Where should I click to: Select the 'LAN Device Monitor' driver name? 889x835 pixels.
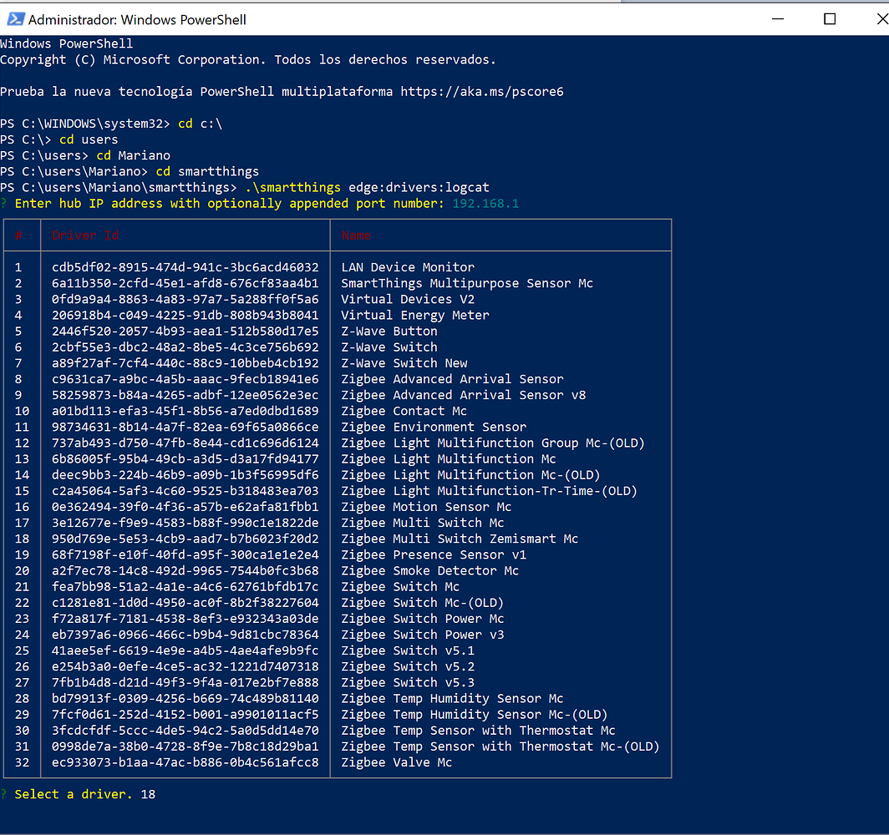(x=408, y=267)
